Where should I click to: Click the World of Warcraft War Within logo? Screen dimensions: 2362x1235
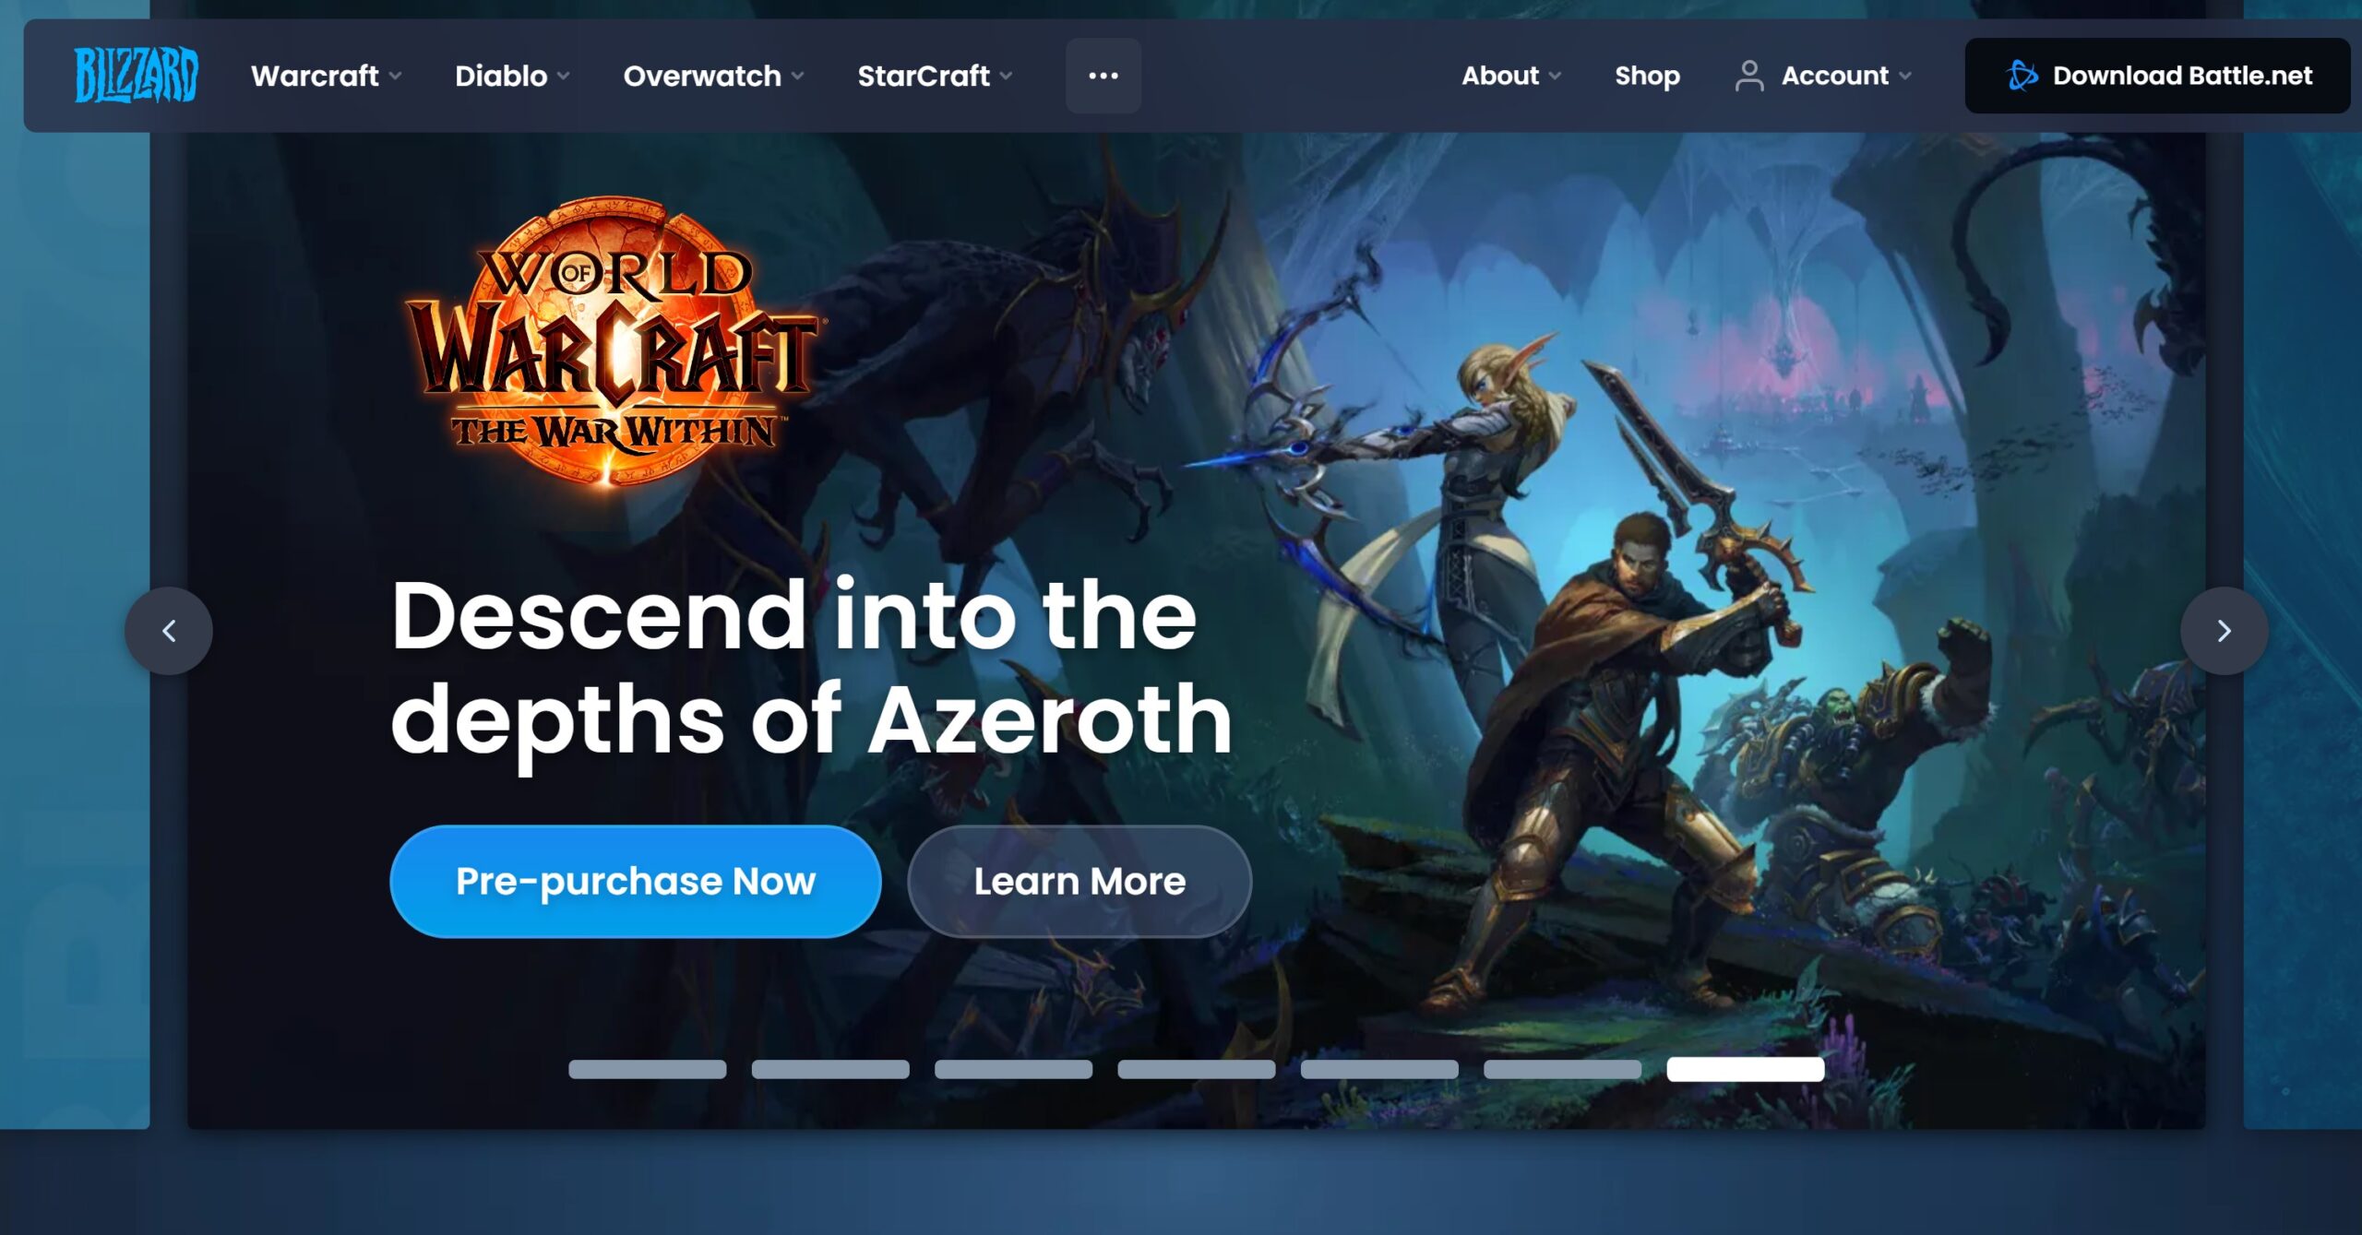612,339
